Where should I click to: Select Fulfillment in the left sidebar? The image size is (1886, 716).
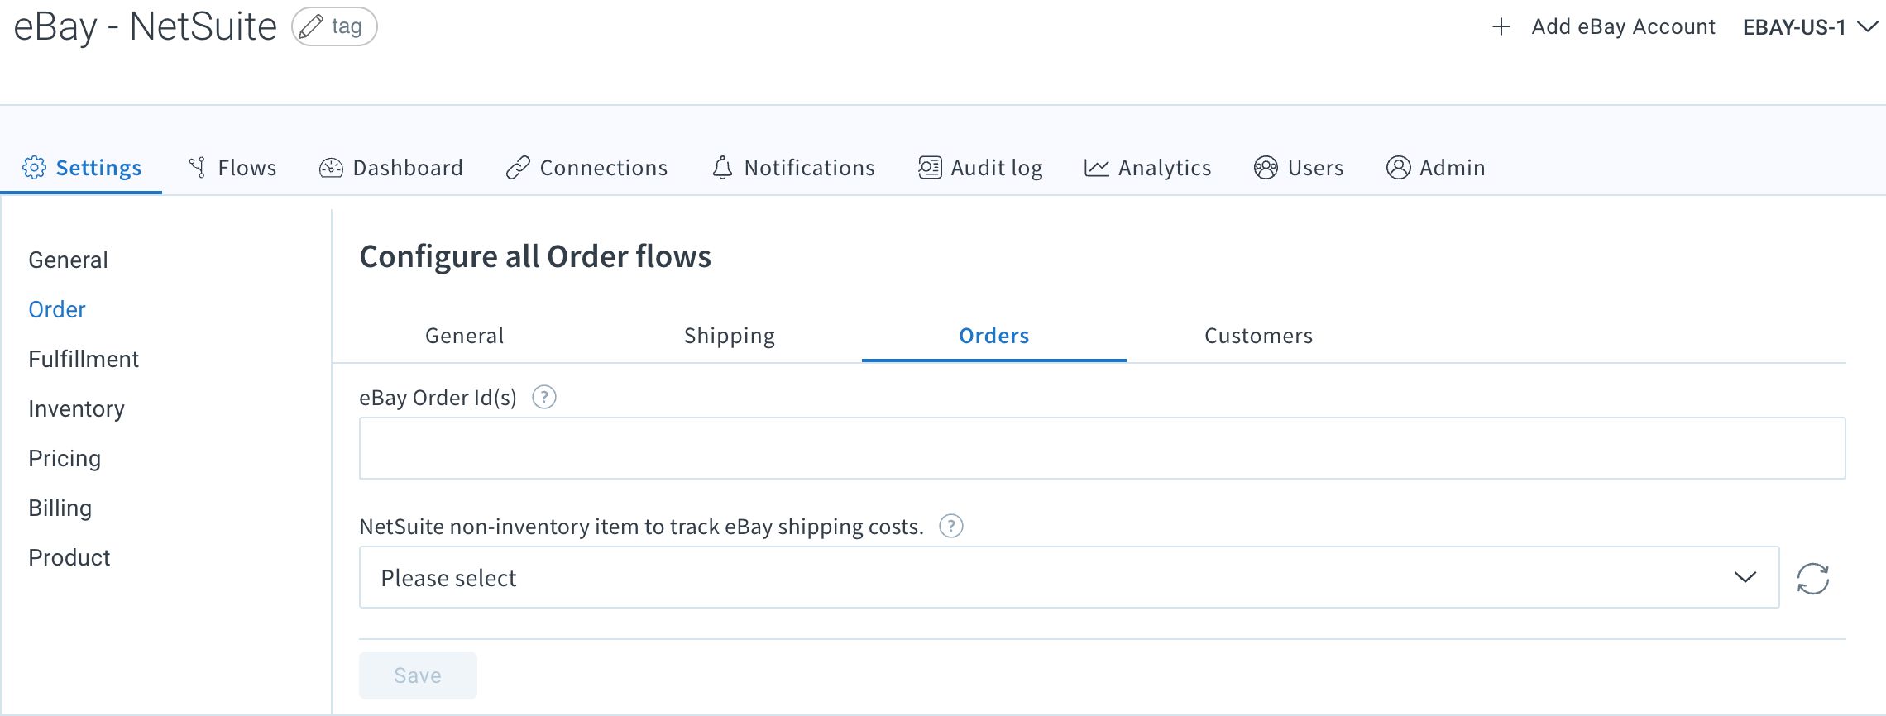84,359
